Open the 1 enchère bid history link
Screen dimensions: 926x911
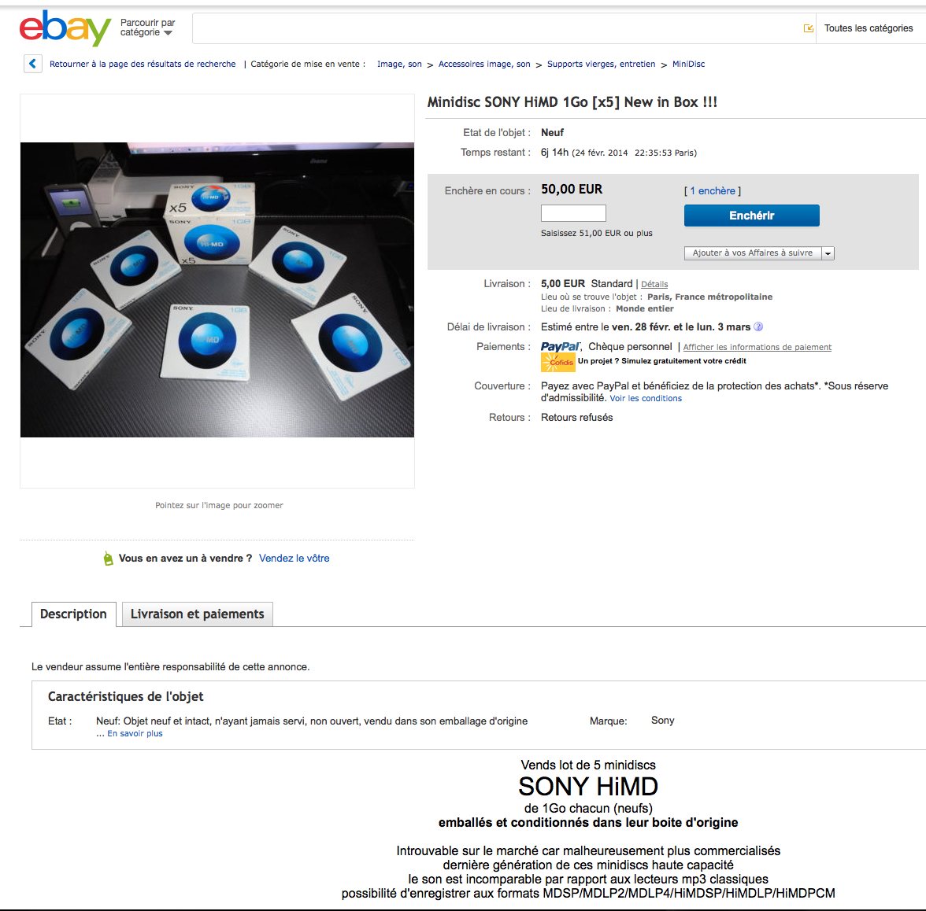point(713,190)
